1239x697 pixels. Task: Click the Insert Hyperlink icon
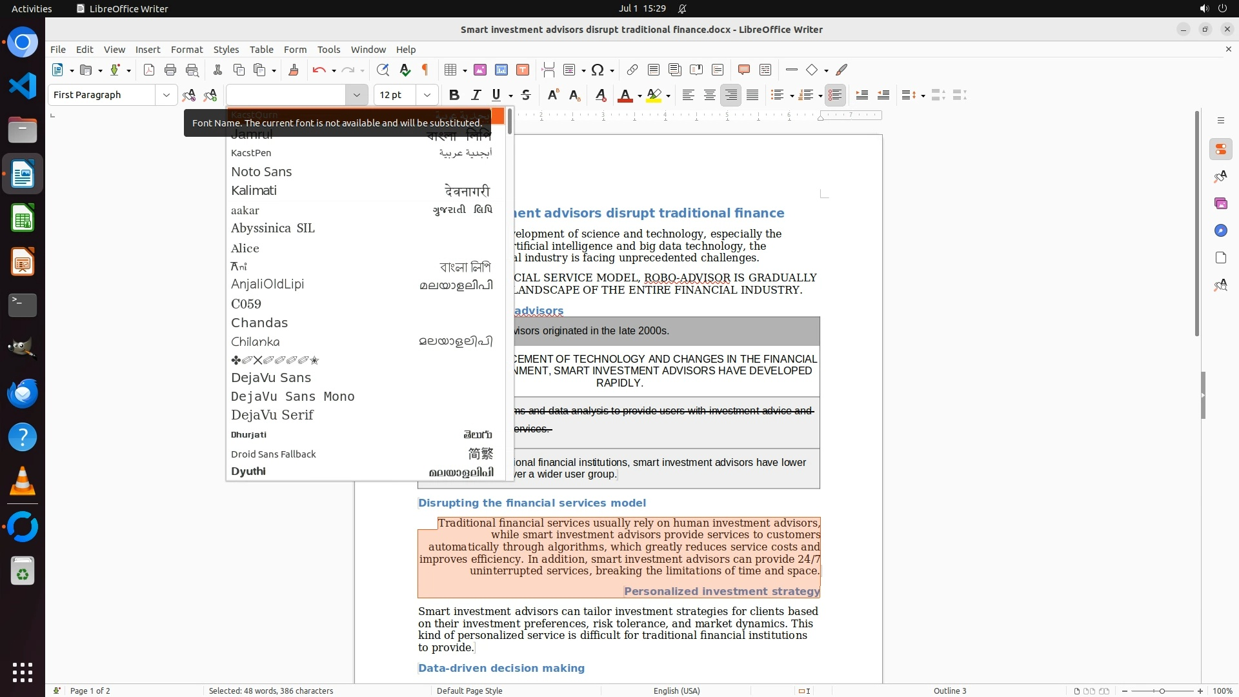(632, 70)
